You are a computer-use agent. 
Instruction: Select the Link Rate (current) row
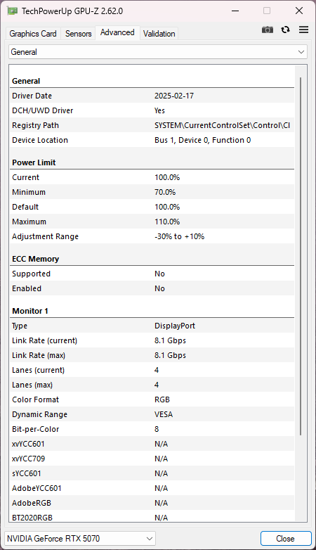coord(152,340)
